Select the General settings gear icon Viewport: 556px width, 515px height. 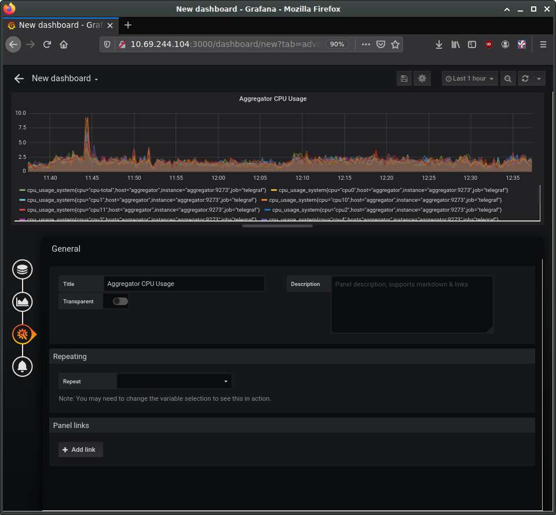[23, 334]
